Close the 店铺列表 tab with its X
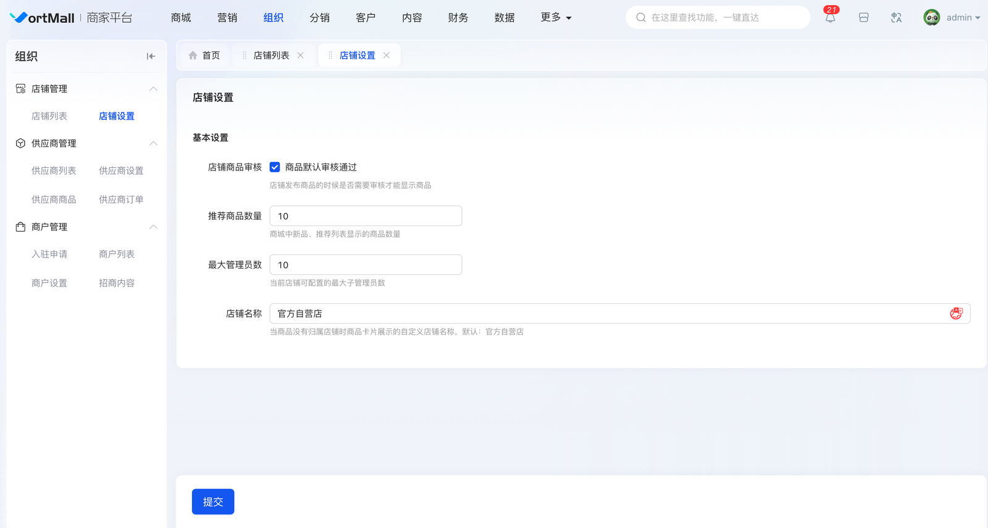This screenshot has width=988, height=528. point(301,56)
